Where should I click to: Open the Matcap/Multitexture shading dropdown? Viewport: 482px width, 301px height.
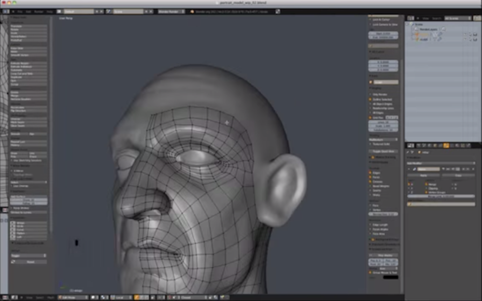383,139
